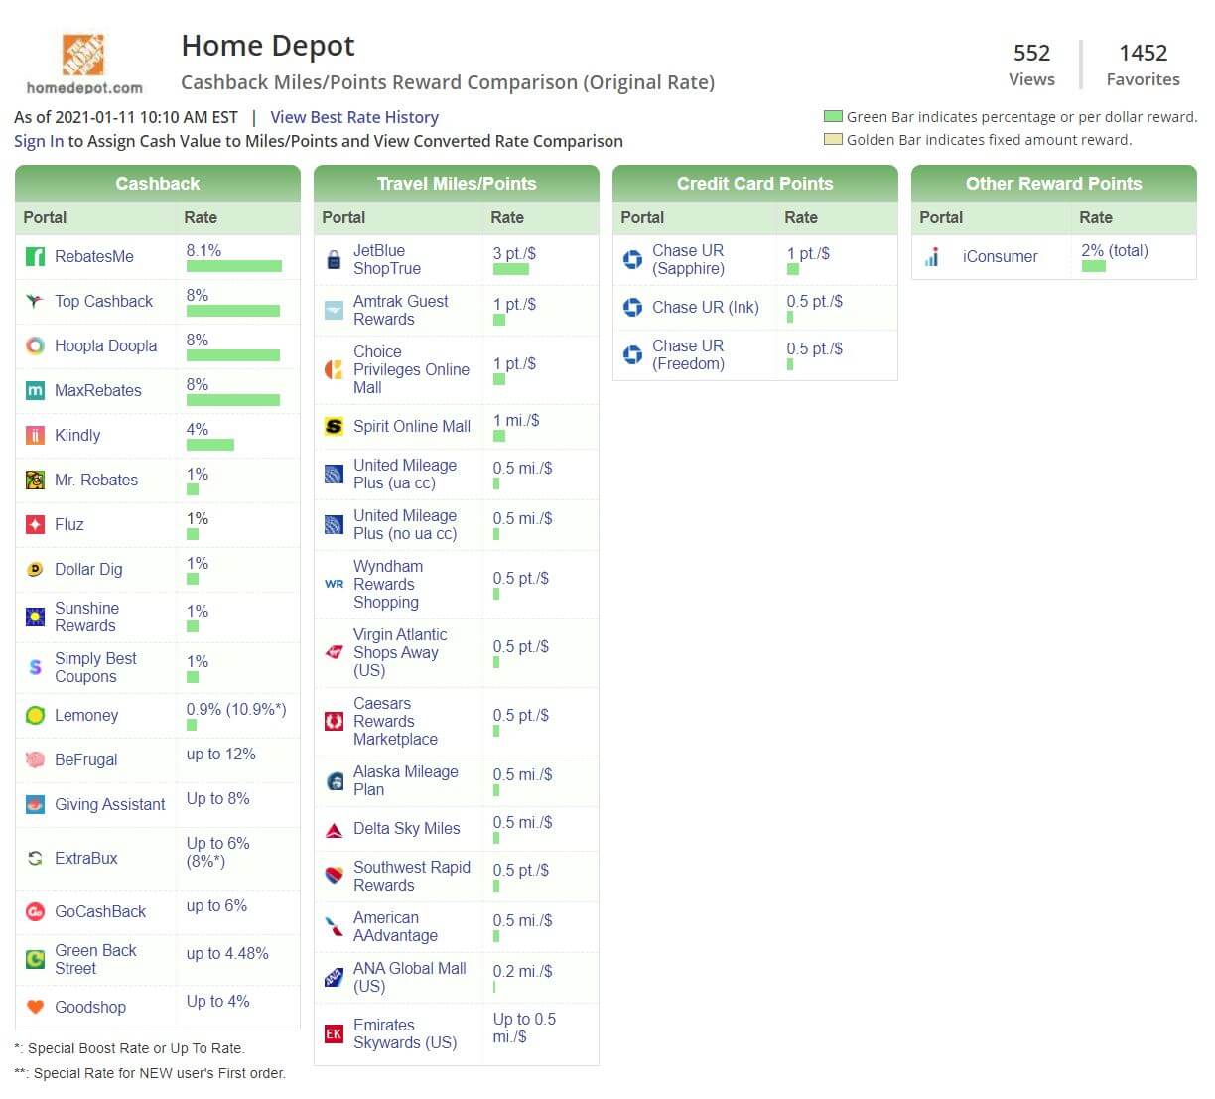Click the 552 Views counter
Screen dimensions: 1215x1099
coord(1031,66)
